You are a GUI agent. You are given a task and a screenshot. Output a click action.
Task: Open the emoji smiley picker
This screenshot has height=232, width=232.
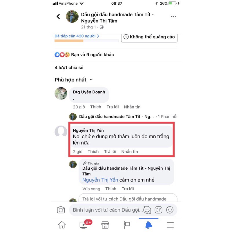point(170,210)
